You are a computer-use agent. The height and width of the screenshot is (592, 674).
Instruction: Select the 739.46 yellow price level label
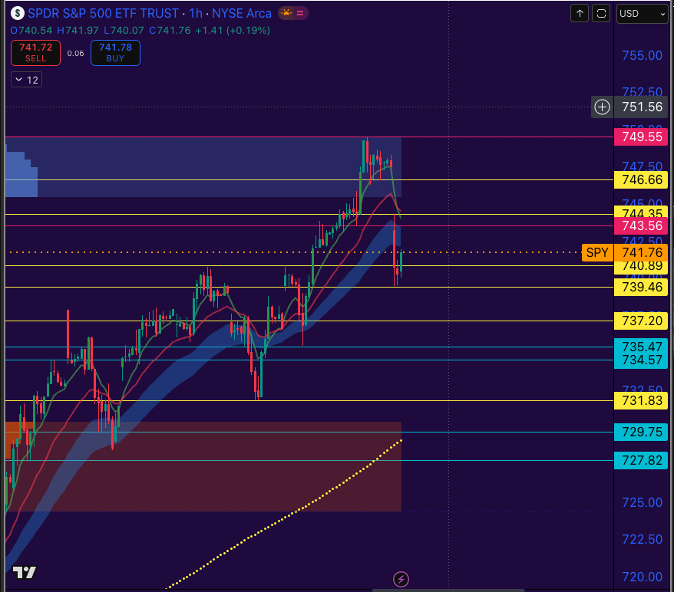(641, 287)
